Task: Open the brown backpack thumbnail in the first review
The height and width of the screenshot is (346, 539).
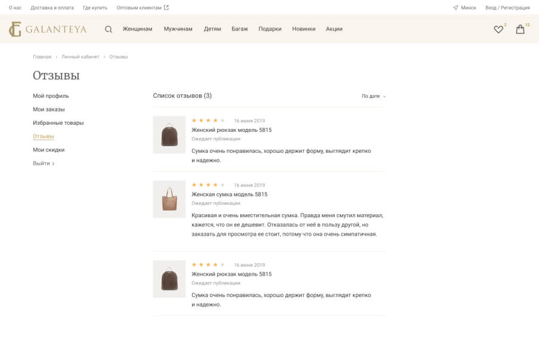Action: click(169, 135)
